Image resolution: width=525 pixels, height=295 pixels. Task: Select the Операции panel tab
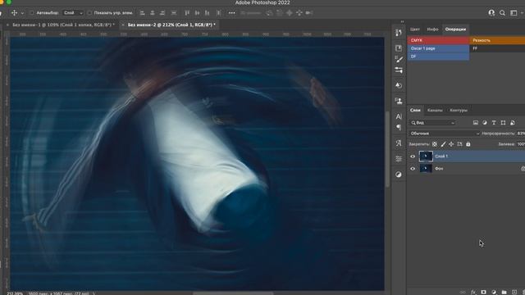tap(455, 29)
